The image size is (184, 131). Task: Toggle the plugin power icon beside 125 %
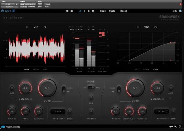coord(2,11)
